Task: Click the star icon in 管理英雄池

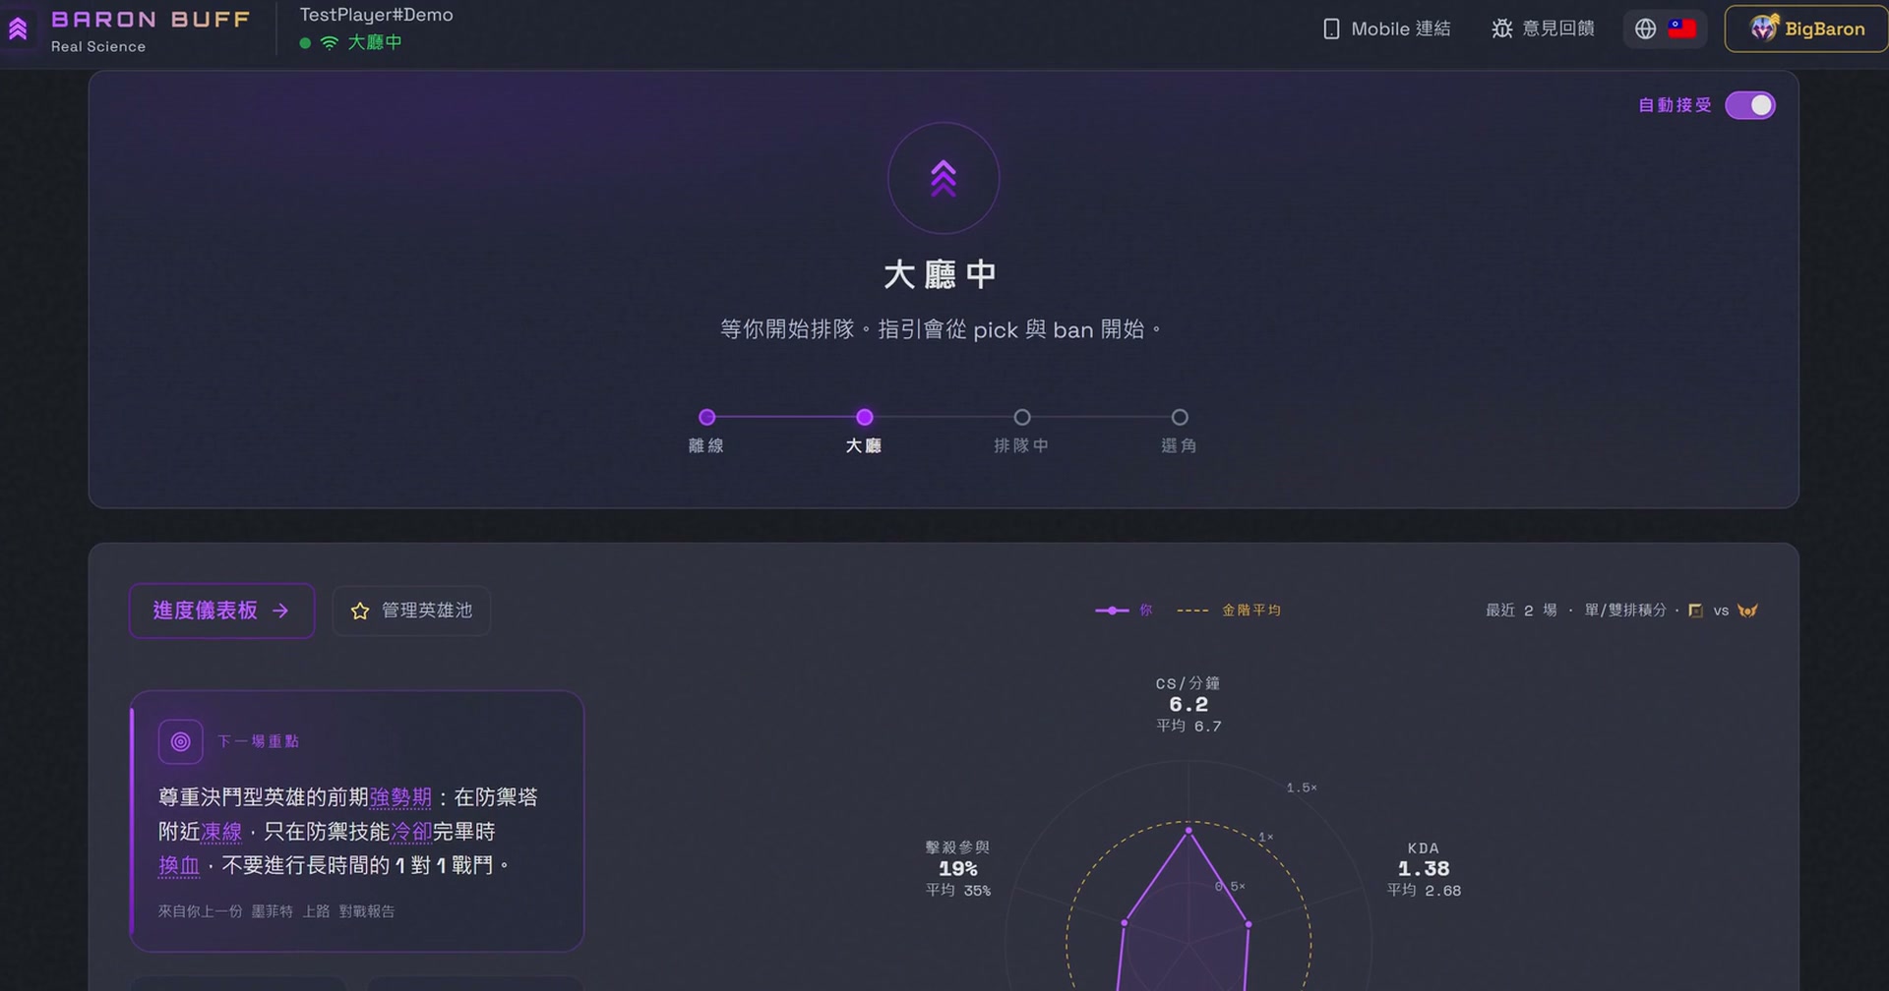Action: click(360, 611)
